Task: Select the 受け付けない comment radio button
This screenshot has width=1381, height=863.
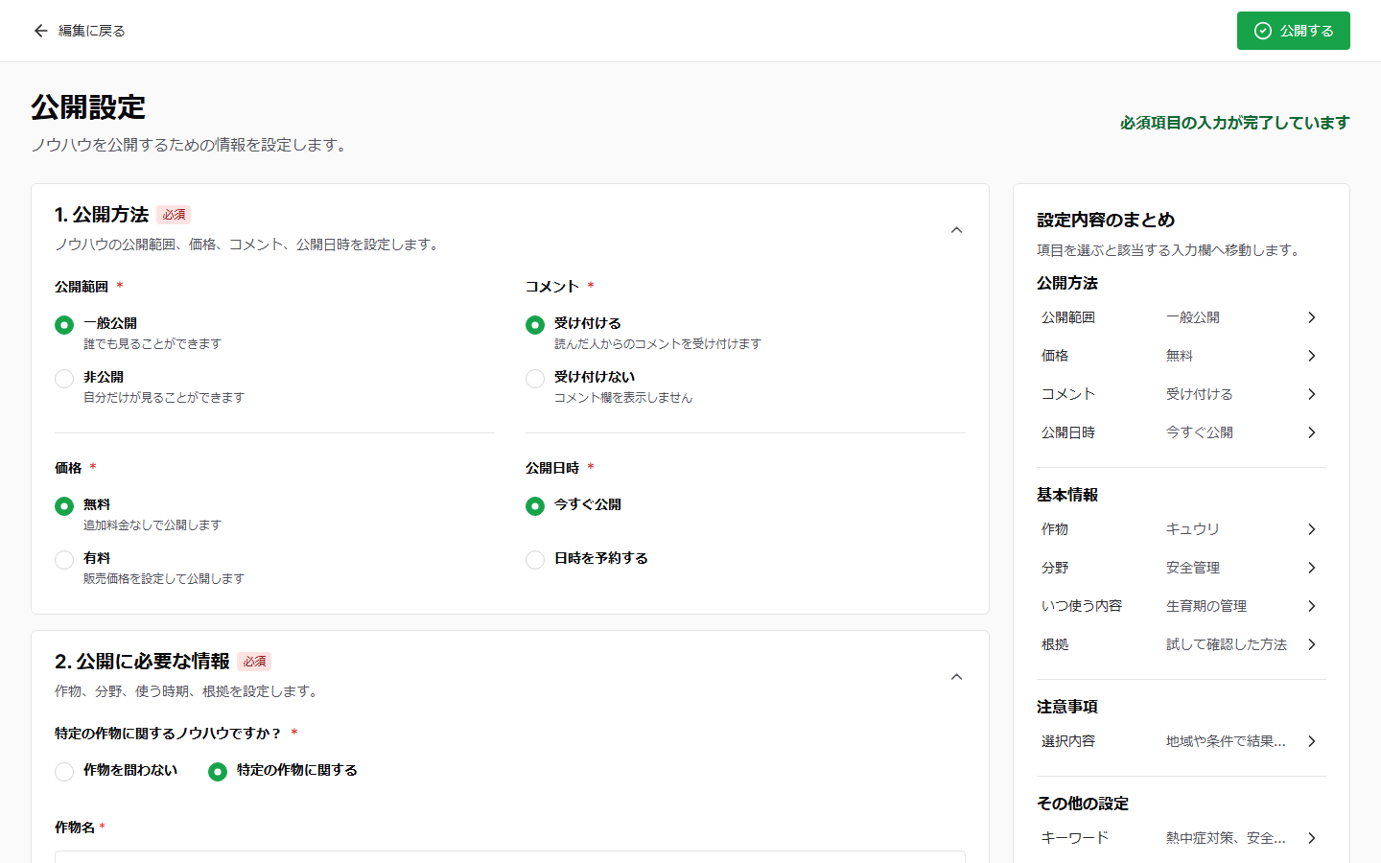Action: click(535, 379)
